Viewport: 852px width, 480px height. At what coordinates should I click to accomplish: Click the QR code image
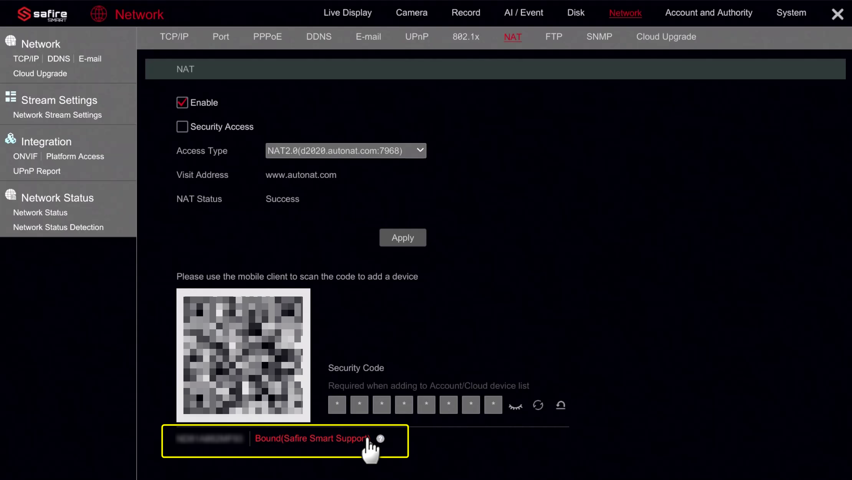click(243, 355)
